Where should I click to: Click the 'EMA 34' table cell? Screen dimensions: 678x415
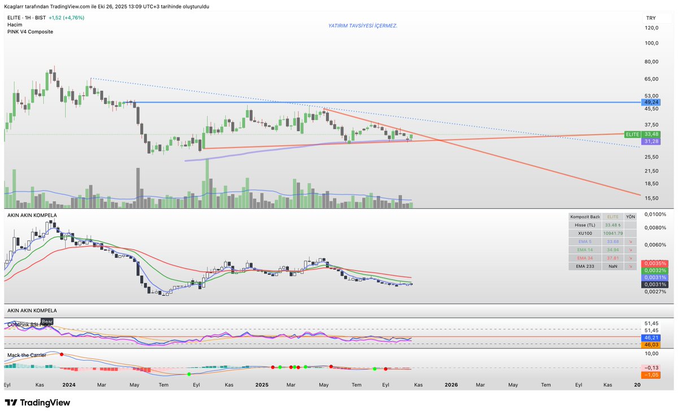585,257
